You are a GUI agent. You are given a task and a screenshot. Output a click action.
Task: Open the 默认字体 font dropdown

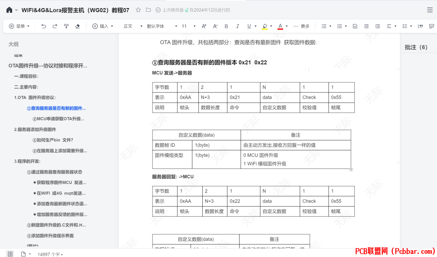(x=162, y=26)
